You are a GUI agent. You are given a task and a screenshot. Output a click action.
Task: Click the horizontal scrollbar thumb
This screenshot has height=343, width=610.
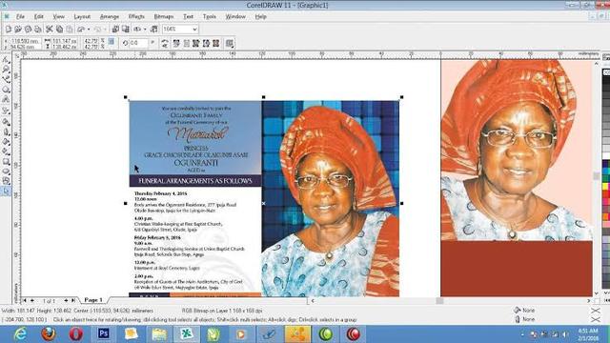[439, 301]
